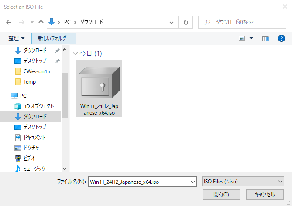Image resolution: width=292 pixels, height=206 pixels.
Task: Click the 3D オブジェクト cube icon
Action: click(x=18, y=106)
